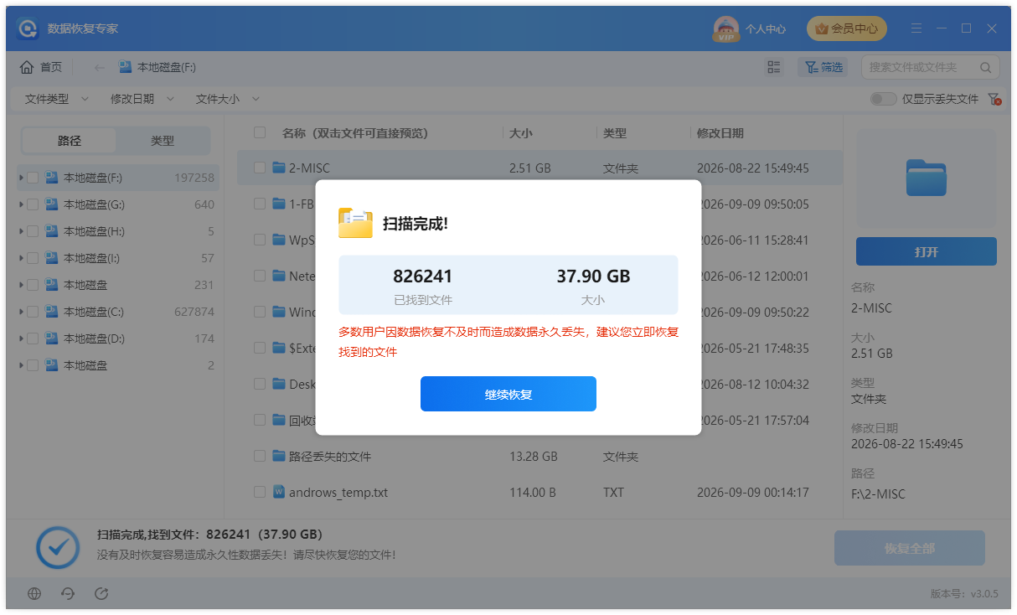Switch to list view layout icon
1017x615 pixels.
tap(774, 67)
